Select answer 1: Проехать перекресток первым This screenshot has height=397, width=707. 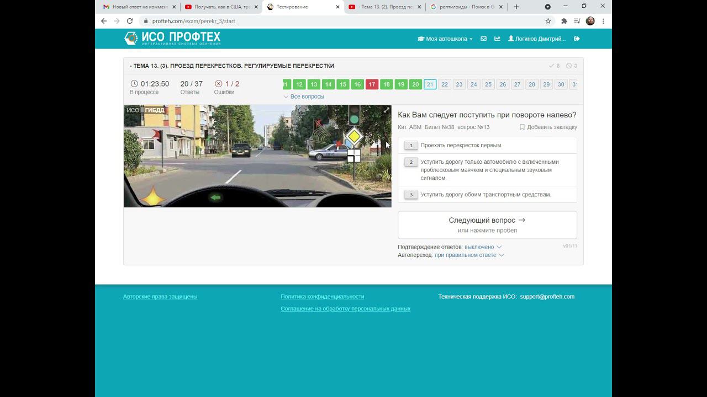[487, 146]
